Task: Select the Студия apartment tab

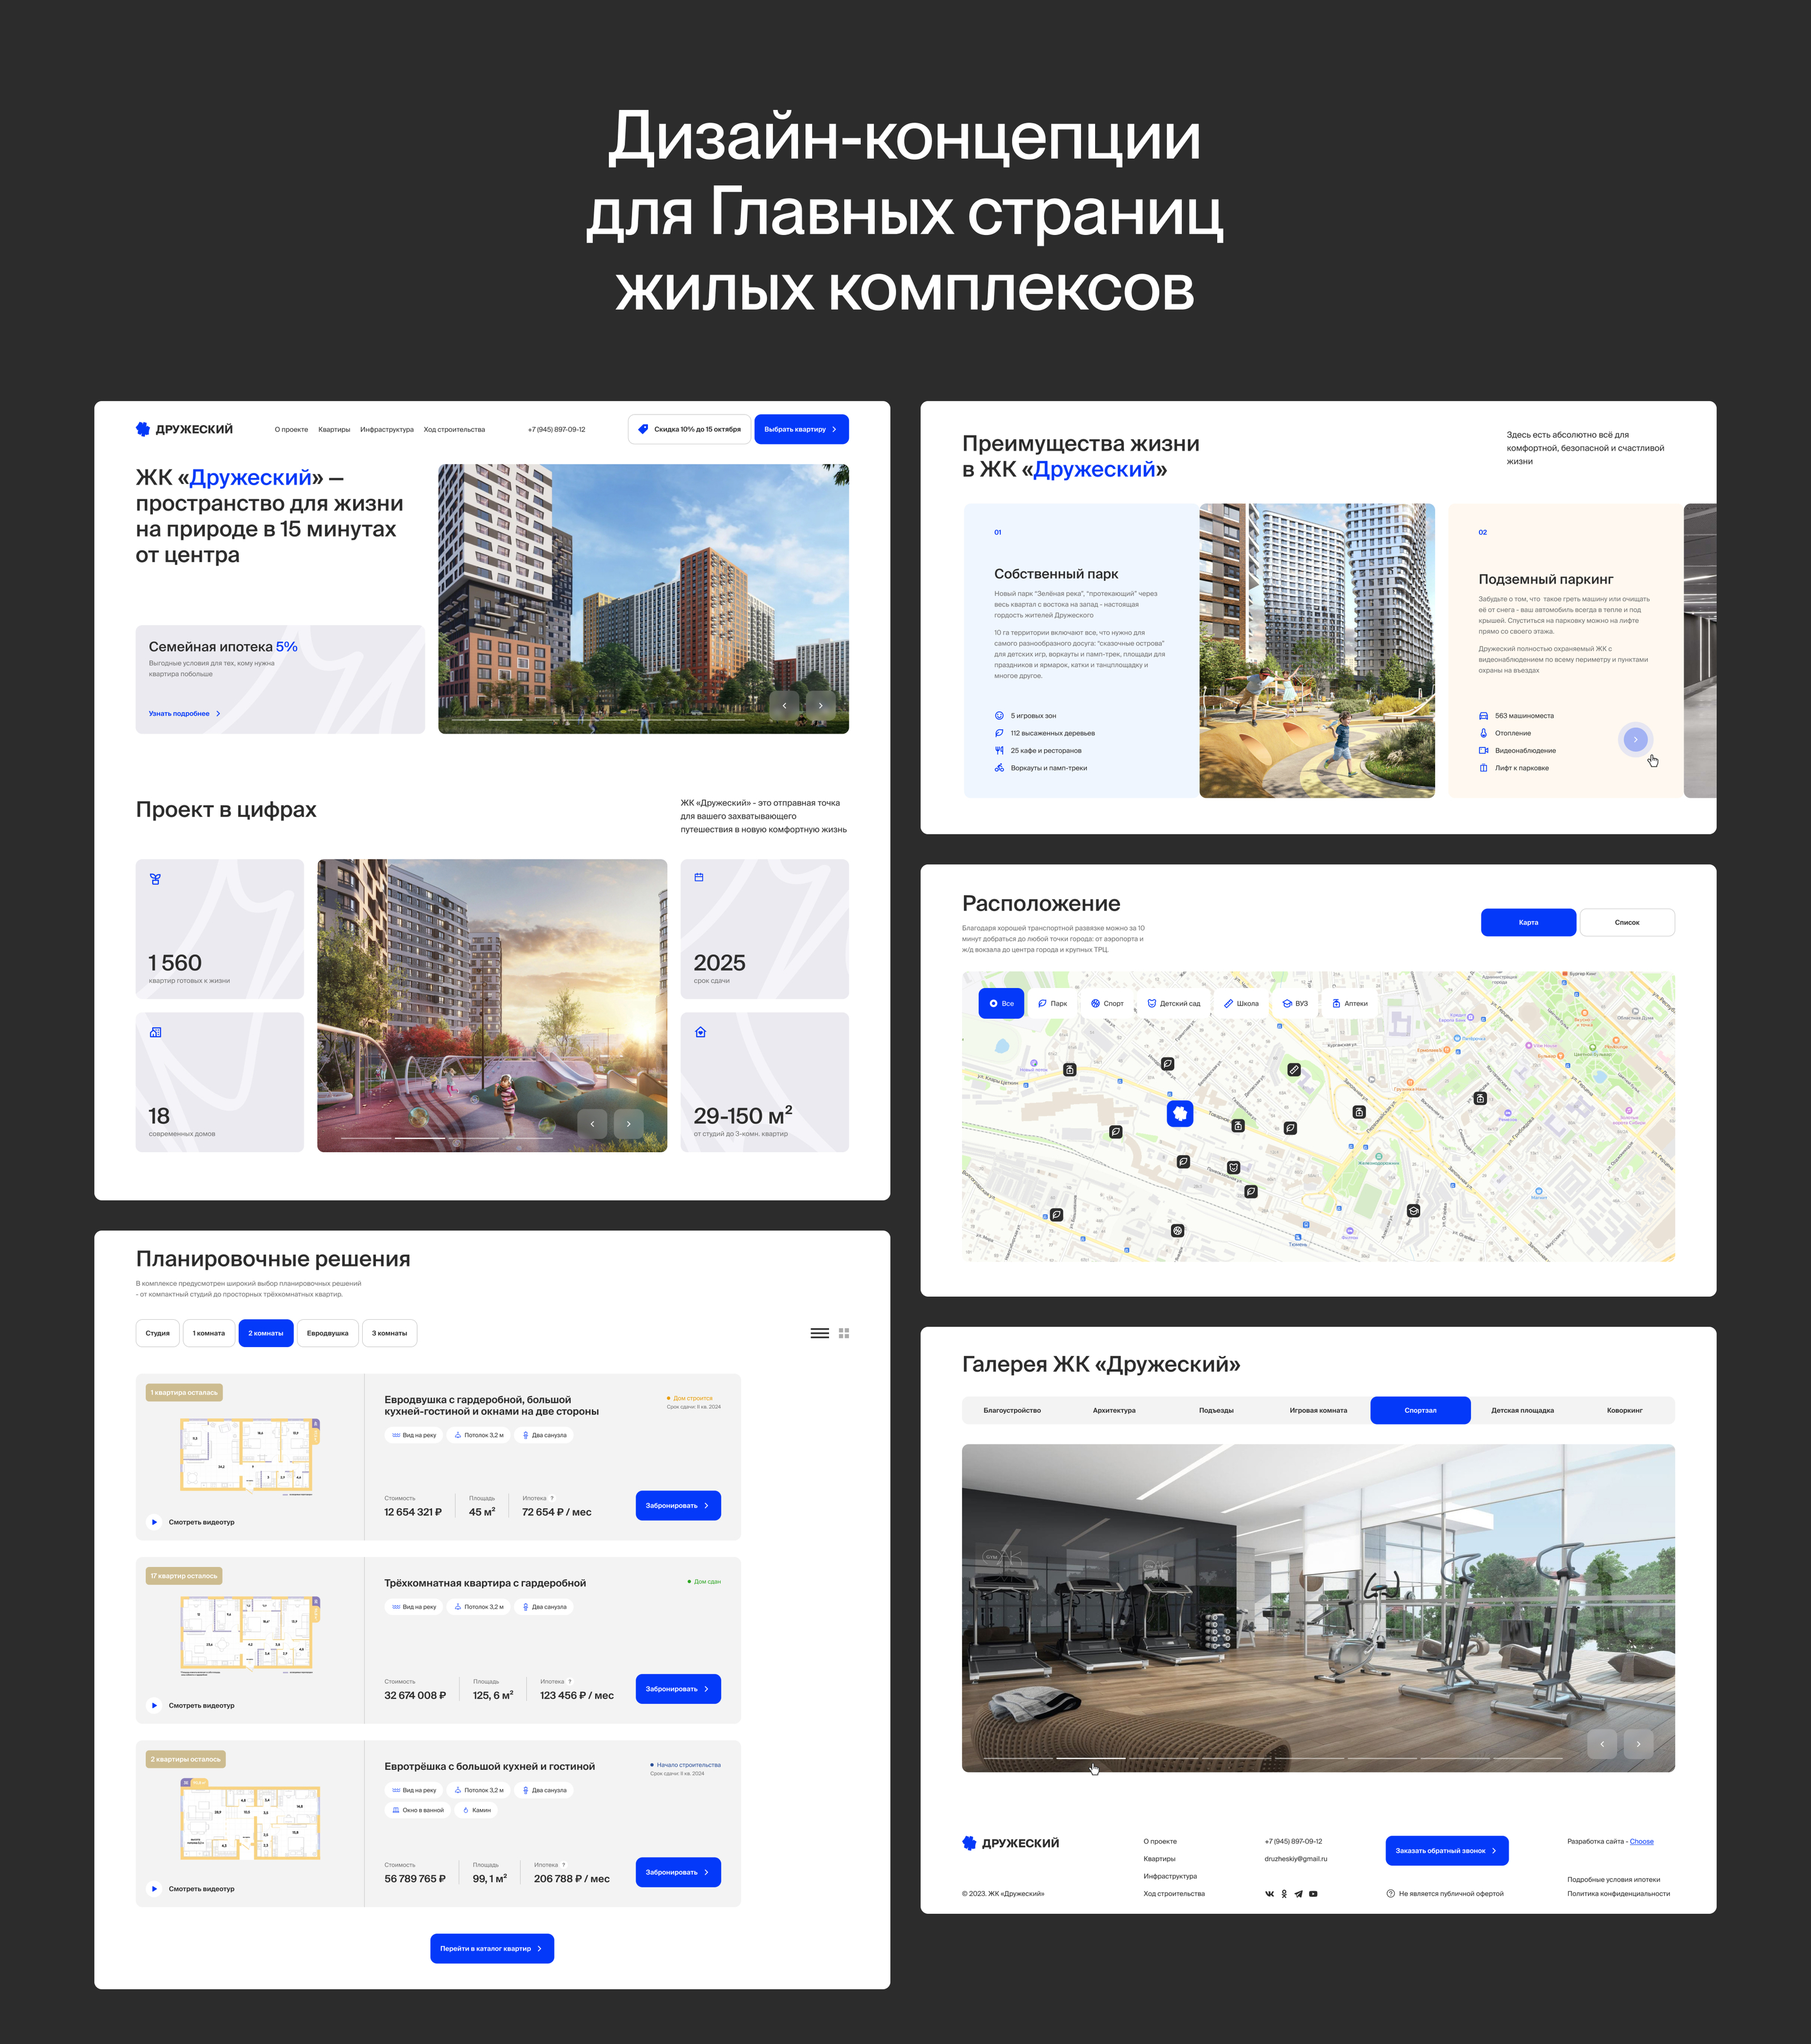Action: 158,1333
